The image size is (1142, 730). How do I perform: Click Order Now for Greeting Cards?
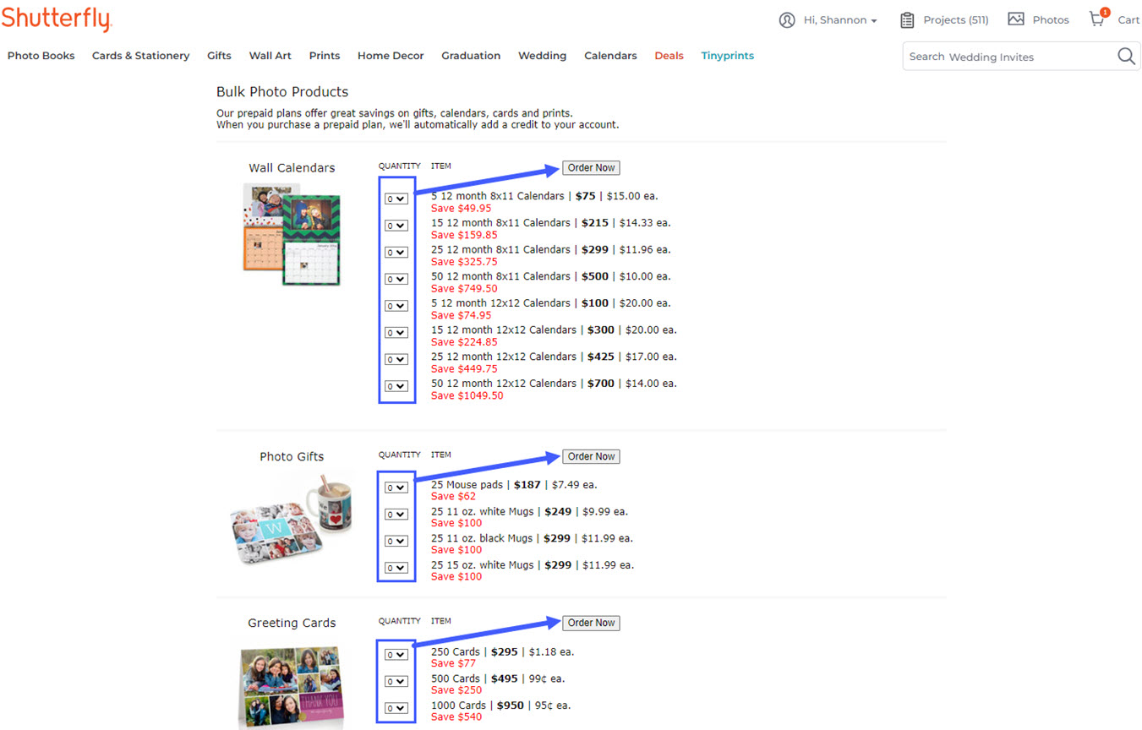[x=590, y=623]
